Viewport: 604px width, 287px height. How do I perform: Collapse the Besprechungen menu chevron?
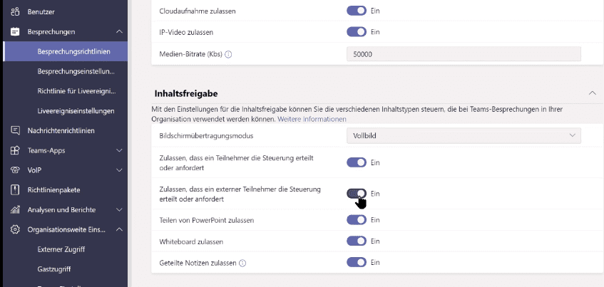click(x=118, y=32)
